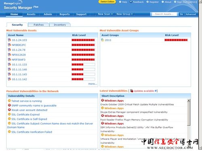Click the asset icon beside 10.1.11.133
Viewport: 202px width, 151px height.
(9, 64)
